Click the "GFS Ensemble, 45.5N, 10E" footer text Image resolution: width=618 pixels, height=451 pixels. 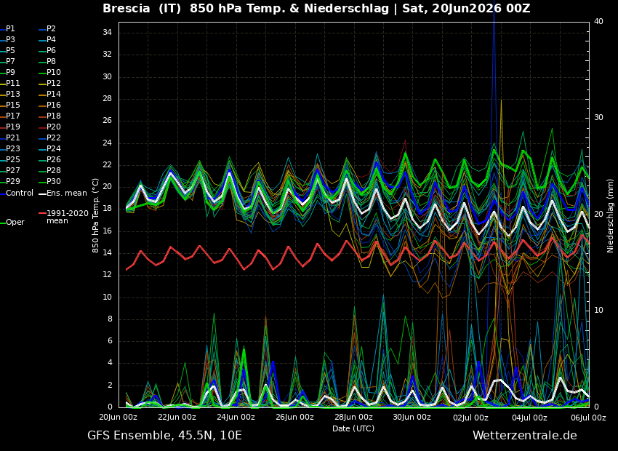click(164, 436)
